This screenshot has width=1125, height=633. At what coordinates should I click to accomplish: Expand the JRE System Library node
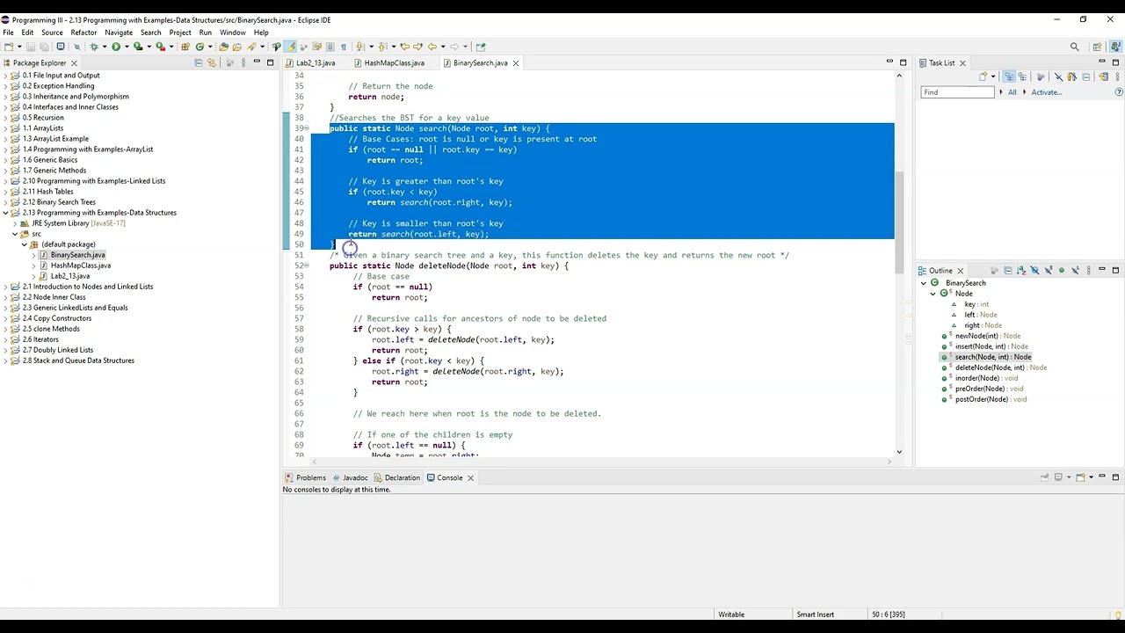(15, 223)
